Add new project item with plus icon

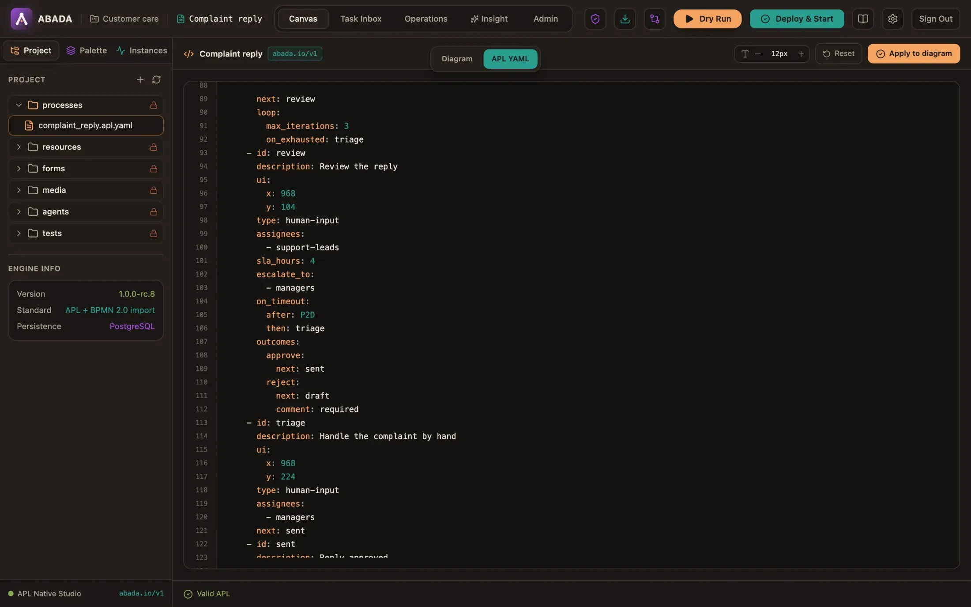(x=140, y=79)
